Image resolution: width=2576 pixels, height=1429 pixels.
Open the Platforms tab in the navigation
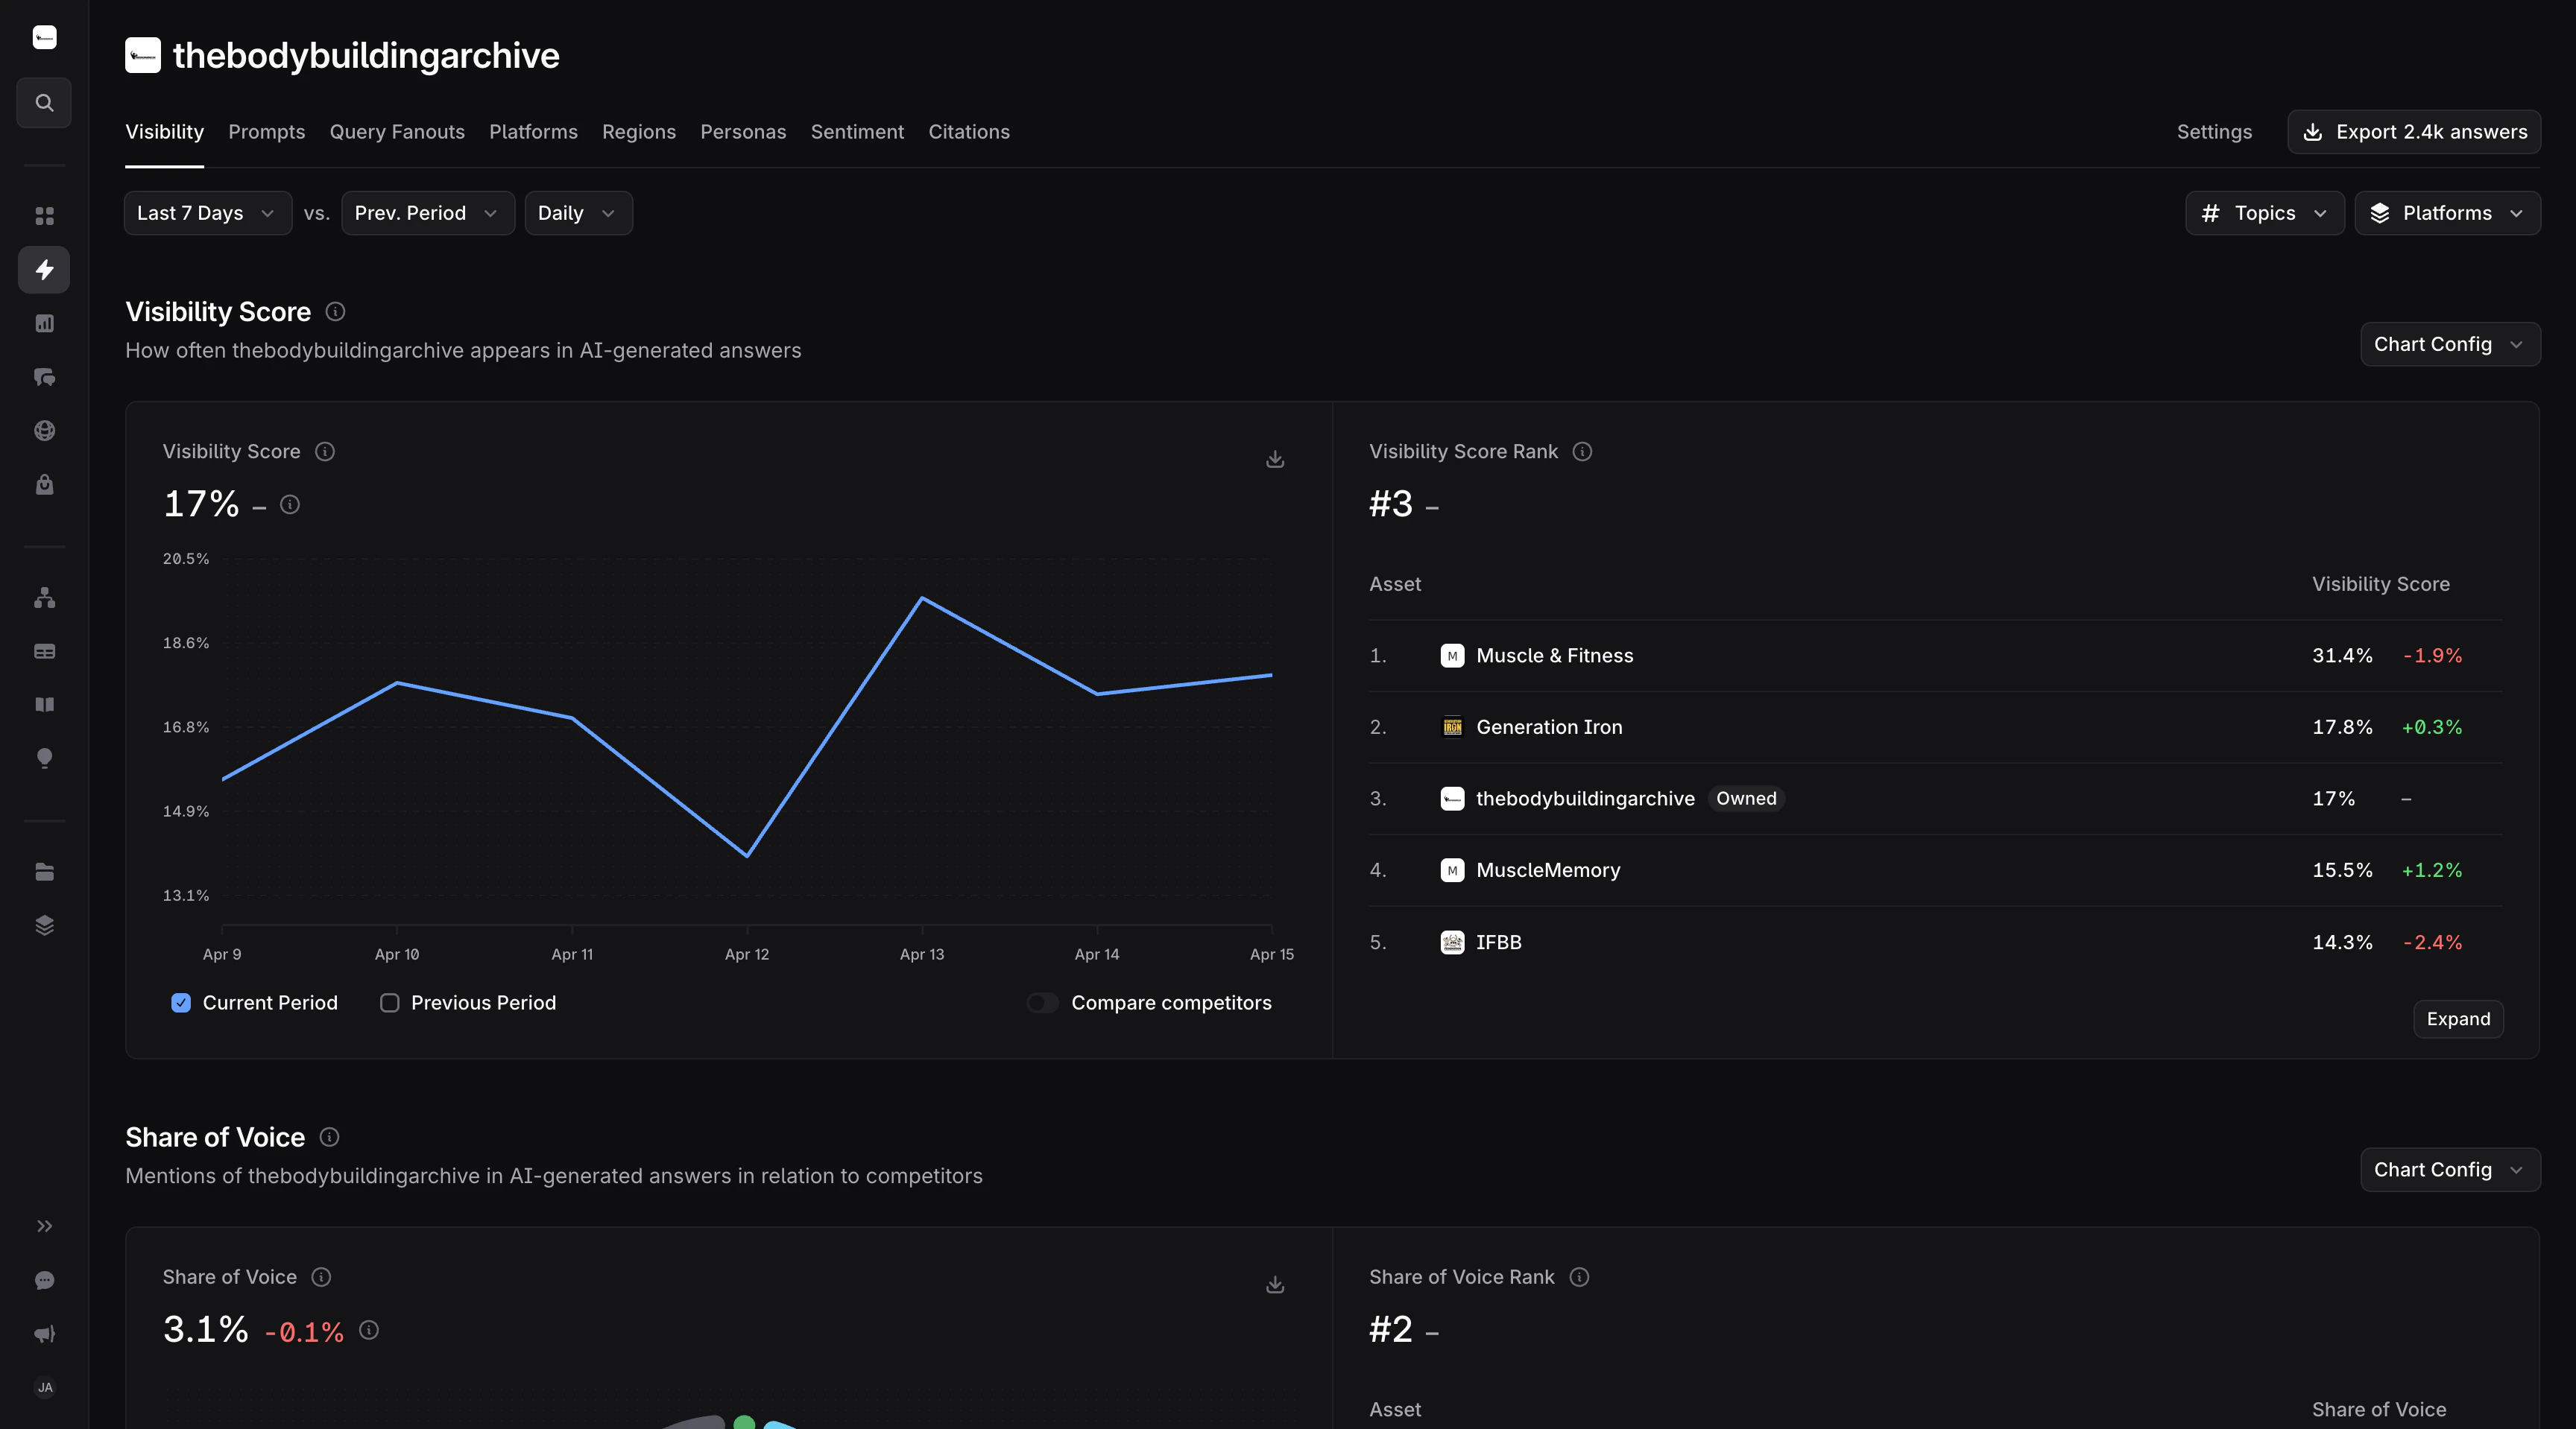point(533,132)
